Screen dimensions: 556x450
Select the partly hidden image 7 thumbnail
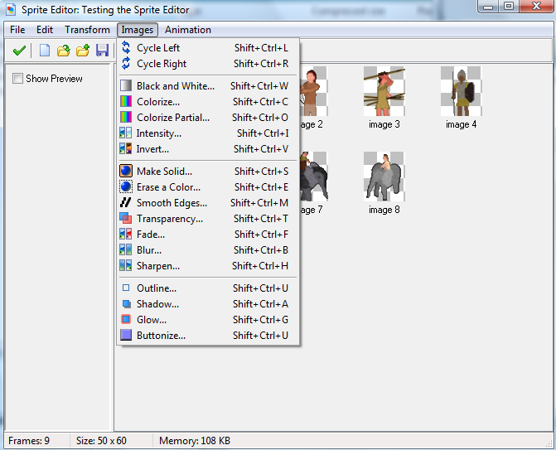(314, 177)
